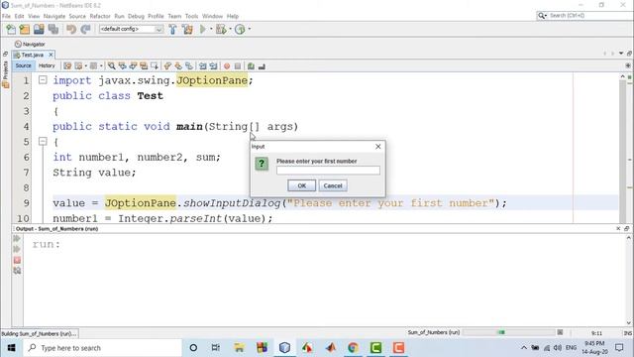Click the Clean and Build Project icon
The height and width of the screenshot is (357, 634).
(x=187, y=29)
